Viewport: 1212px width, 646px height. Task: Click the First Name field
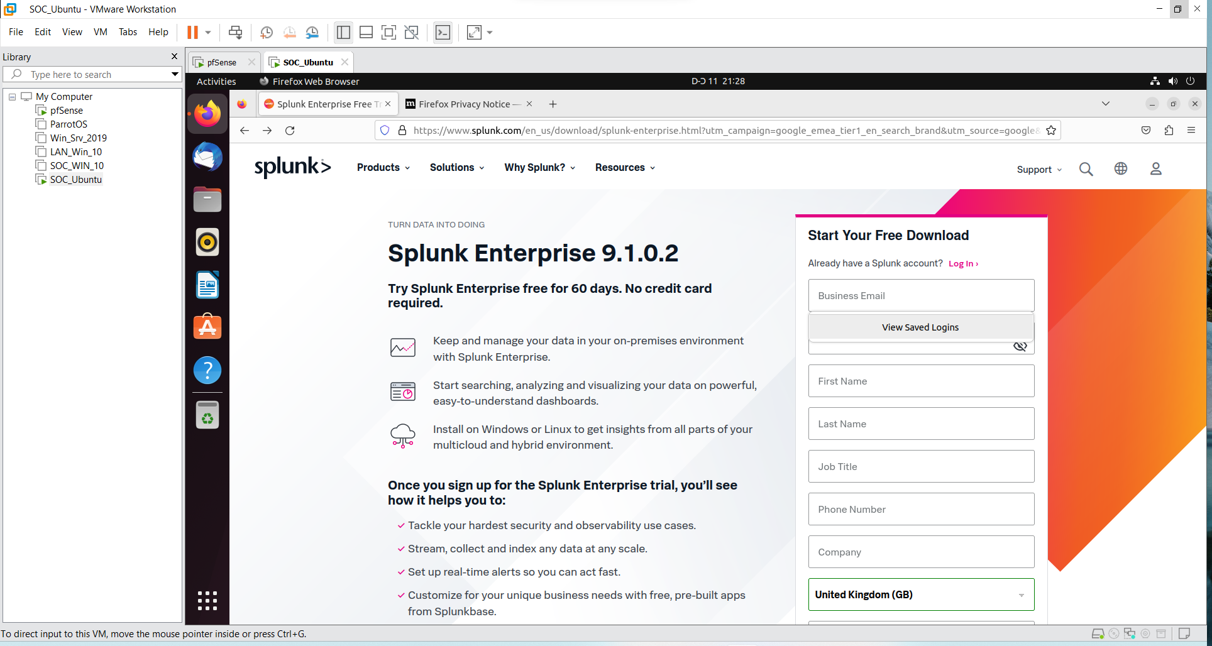coord(921,381)
